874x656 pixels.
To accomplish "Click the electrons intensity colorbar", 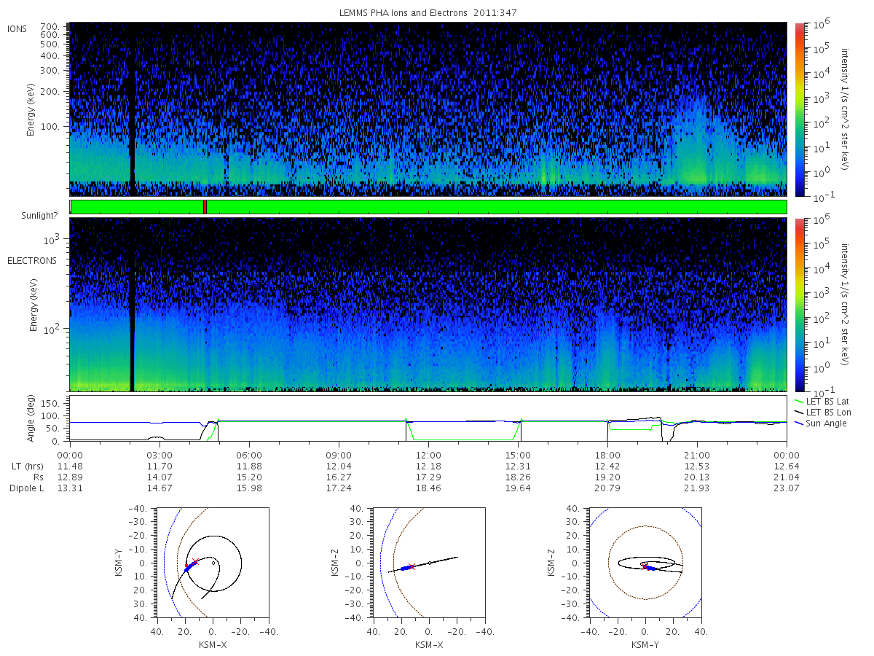I will (x=799, y=305).
